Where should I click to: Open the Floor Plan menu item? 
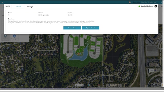point(144,2)
